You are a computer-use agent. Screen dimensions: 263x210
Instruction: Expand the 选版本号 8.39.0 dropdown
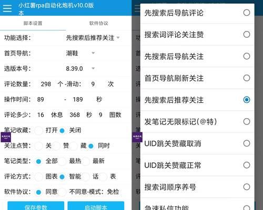click(x=80, y=68)
